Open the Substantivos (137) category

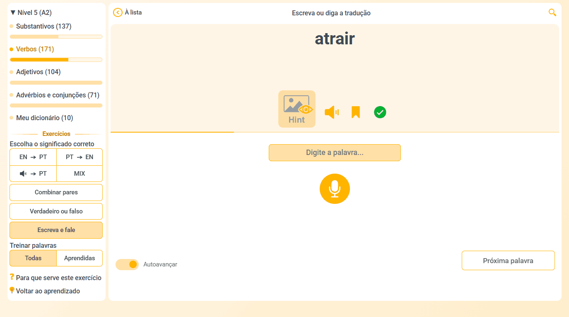44,27
